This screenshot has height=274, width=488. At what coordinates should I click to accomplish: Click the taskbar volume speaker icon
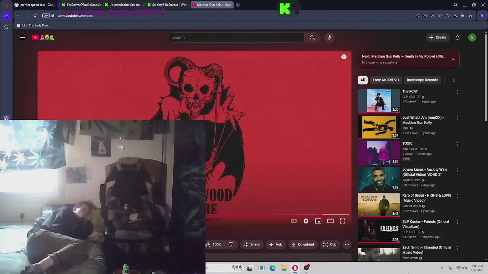(x=464, y=268)
